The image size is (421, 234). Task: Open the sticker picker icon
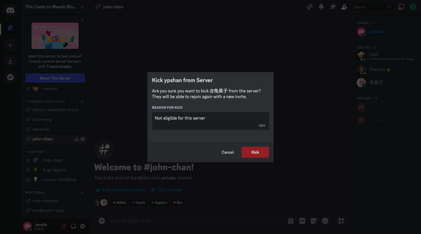(314, 221)
